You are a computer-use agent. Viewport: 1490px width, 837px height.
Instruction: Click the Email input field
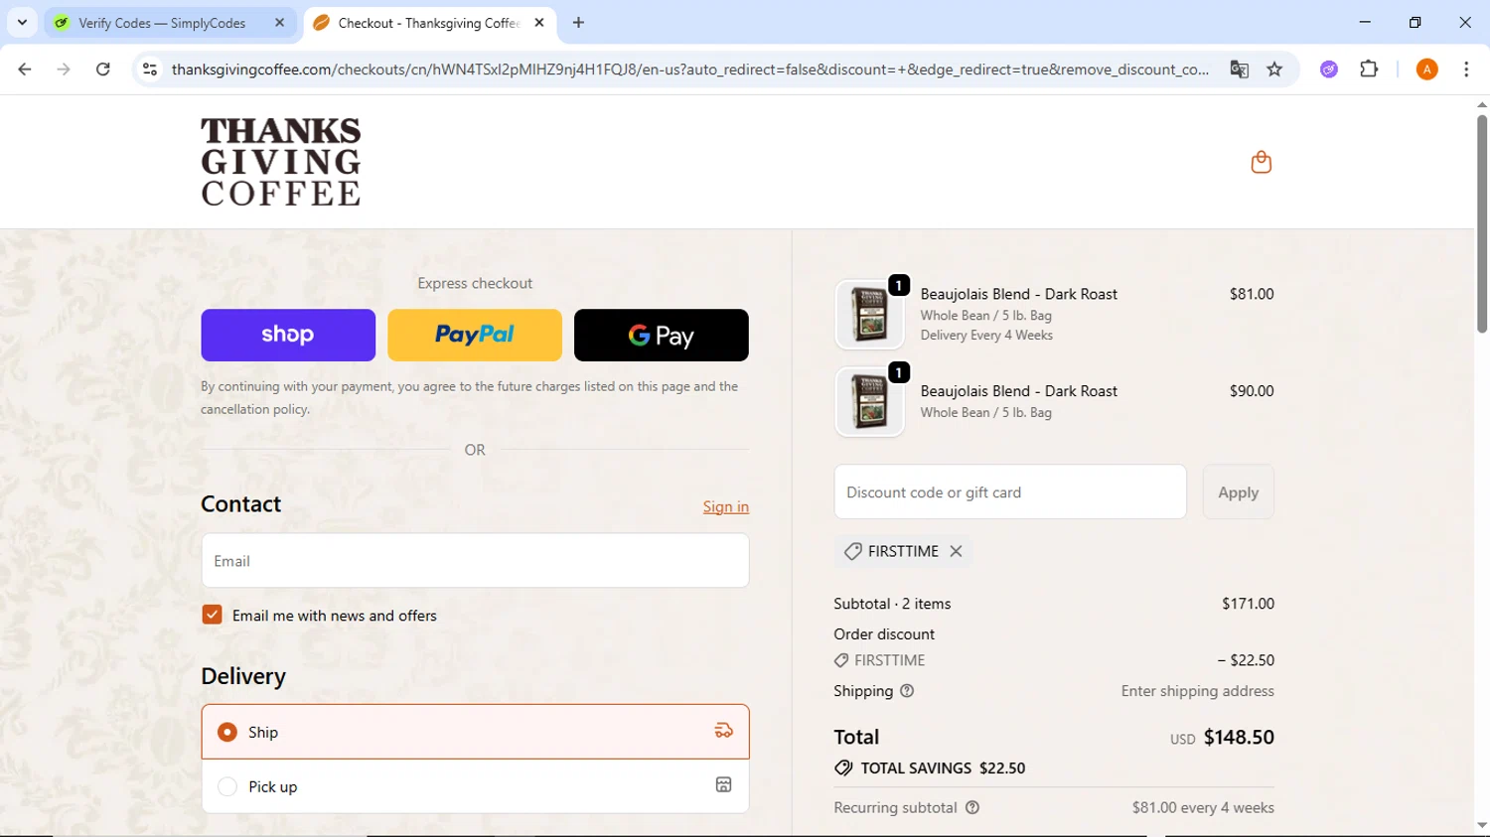[475, 560]
